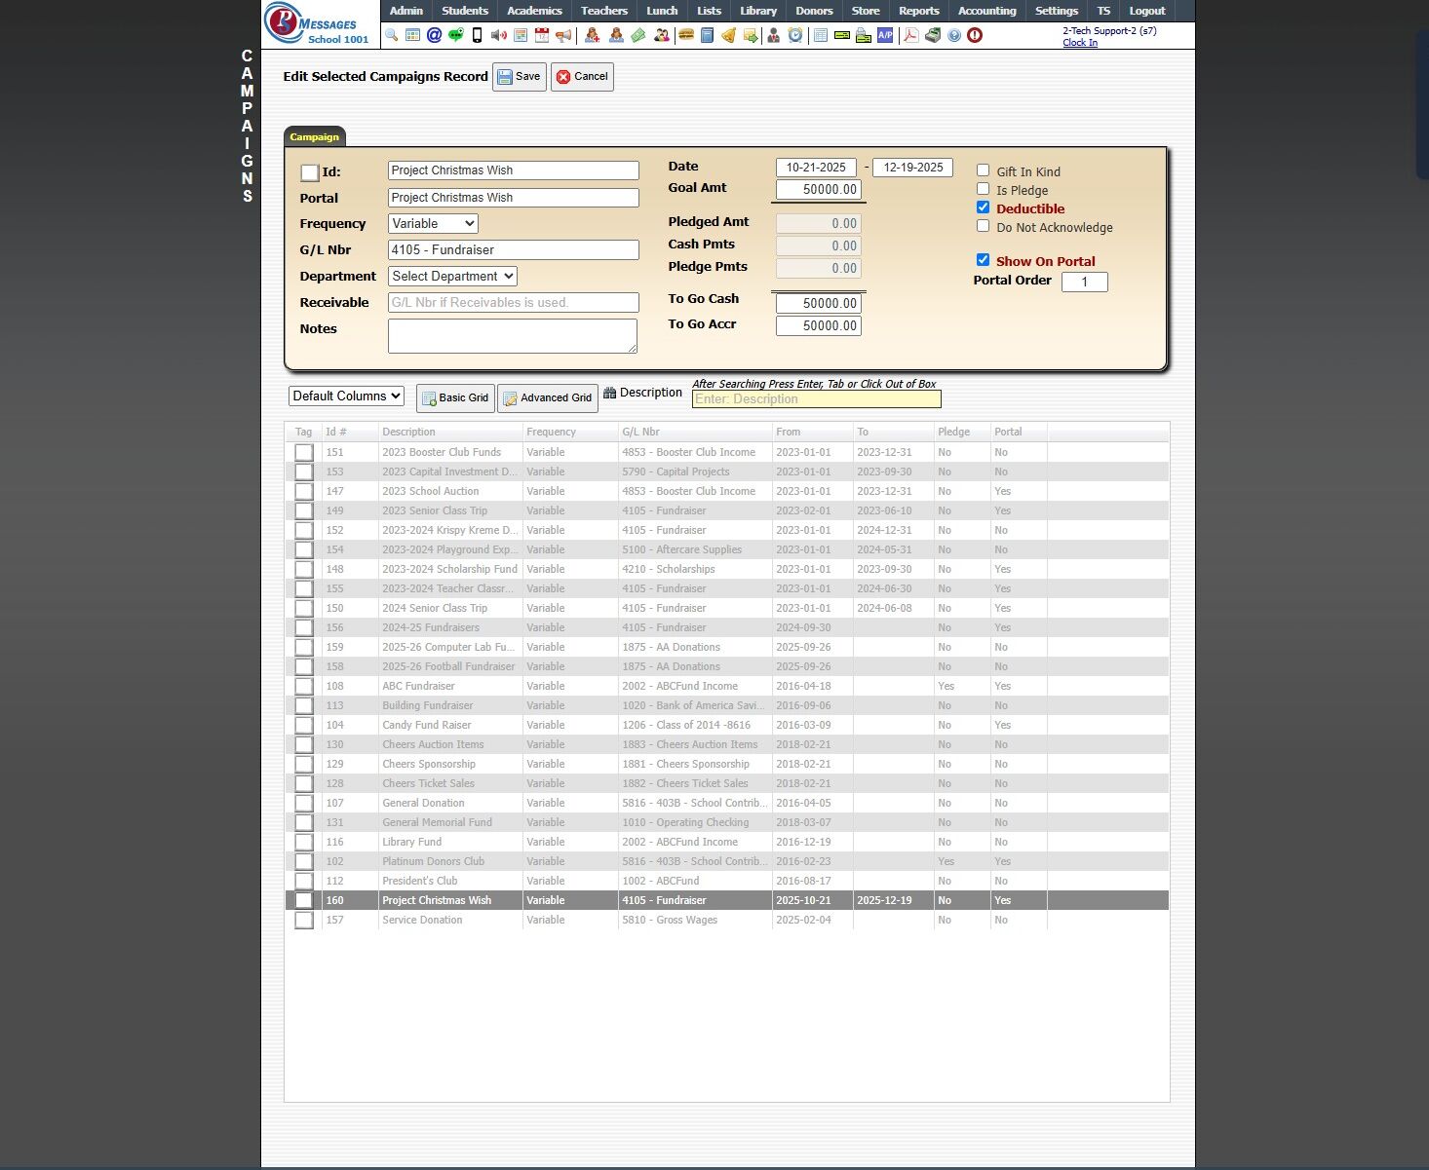This screenshot has height=1170, width=1429.
Task: Click the magnifying glass search icon
Action: point(391,35)
